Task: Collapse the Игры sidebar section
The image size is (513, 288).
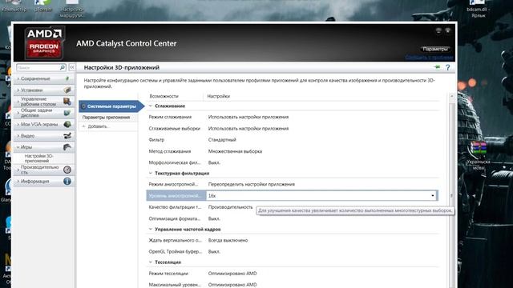Action: [18, 147]
